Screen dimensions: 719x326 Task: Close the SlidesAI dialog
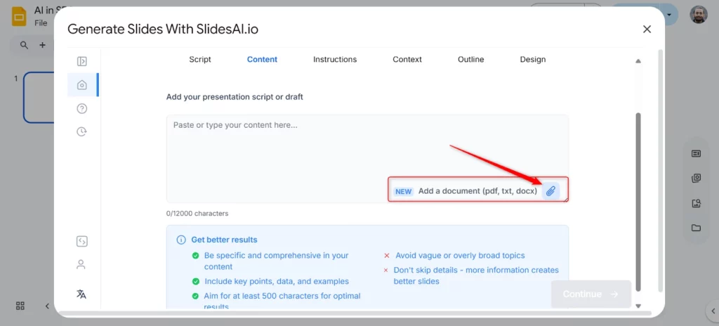coord(647,29)
